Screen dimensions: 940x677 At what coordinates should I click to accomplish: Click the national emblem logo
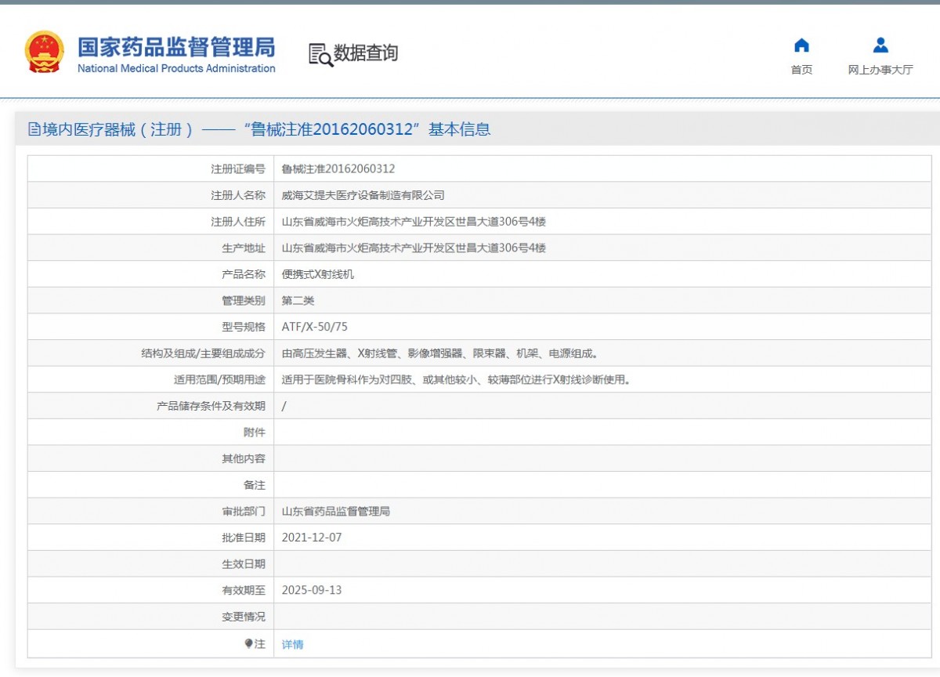(x=45, y=52)
